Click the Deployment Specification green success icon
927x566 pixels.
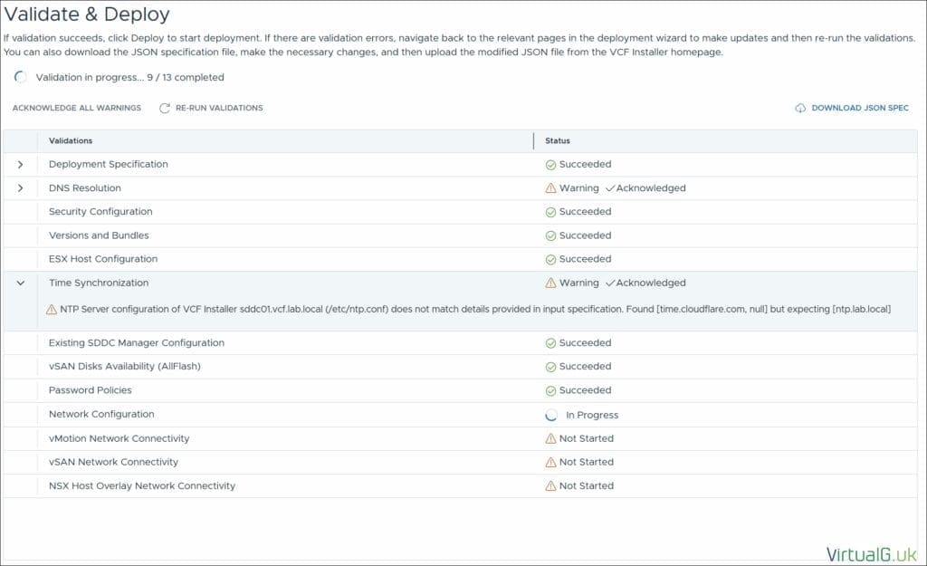point(550,165)
